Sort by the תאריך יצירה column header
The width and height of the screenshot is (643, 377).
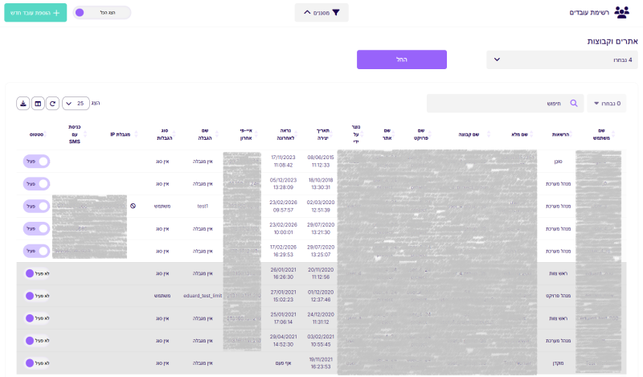(317, 135)
